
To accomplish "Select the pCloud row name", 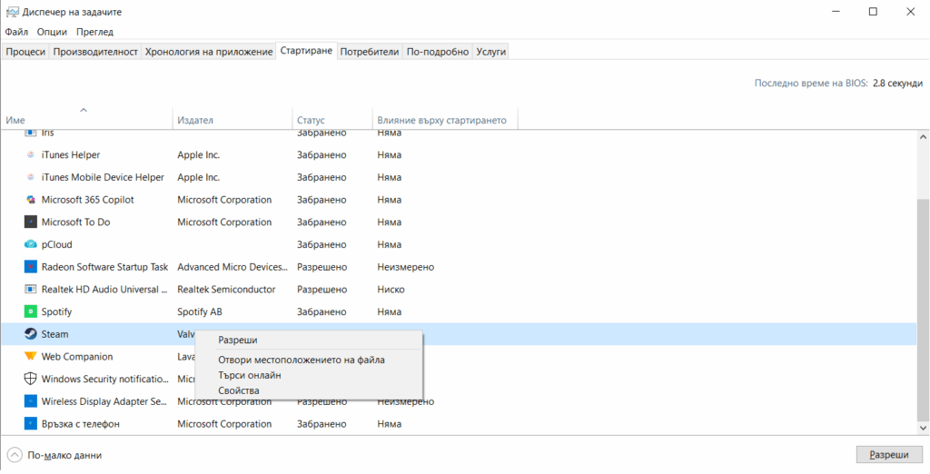I will (57, 244).
